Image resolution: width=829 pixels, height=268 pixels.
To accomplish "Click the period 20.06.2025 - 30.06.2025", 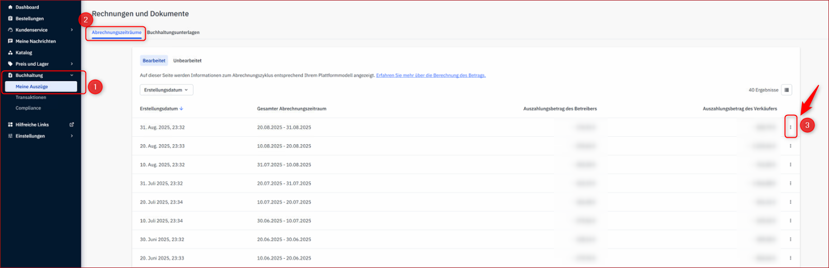I will tap(284, 239).
